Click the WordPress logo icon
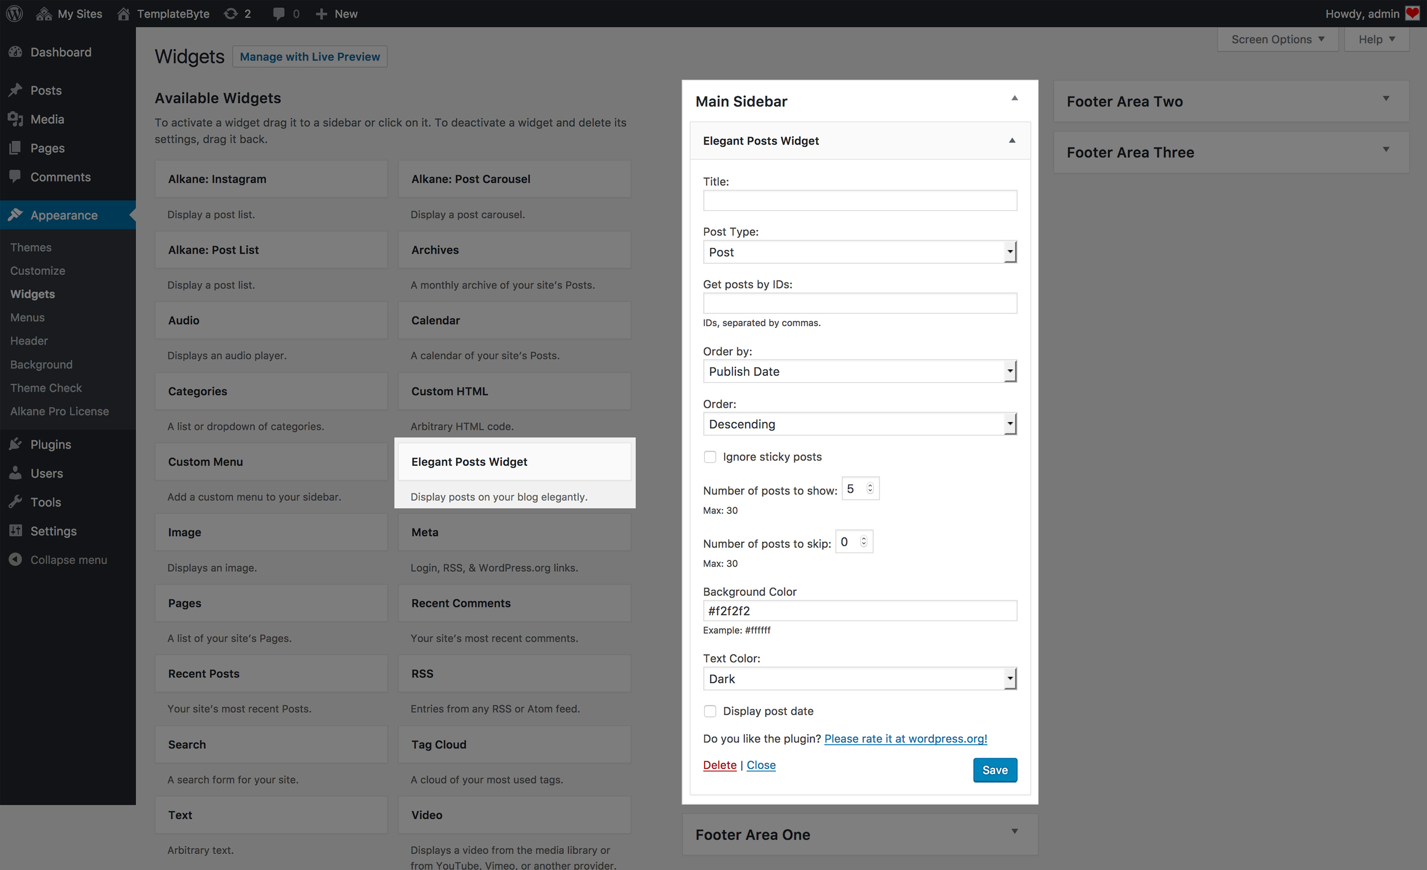Screen dimensions: 1427x870 click(x=14, y=13)
